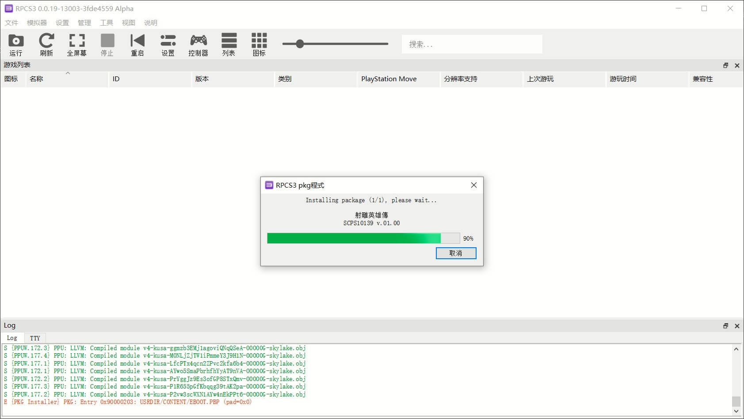Switch game list to 列表 view
744x419 pixels.
pos(229,44)
